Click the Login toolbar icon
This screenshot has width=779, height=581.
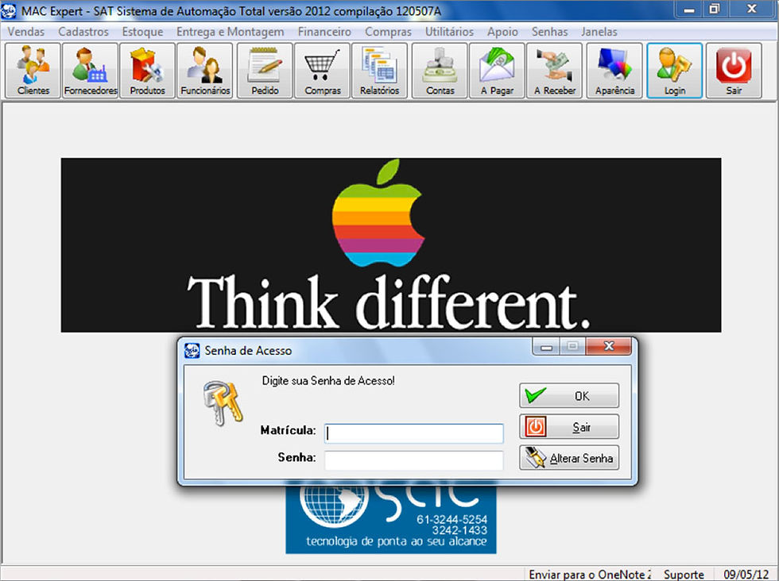pyautogui.click(x=675, y=71)
